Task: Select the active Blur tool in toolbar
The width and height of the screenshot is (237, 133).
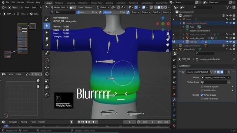Action: tap(47, 25)
